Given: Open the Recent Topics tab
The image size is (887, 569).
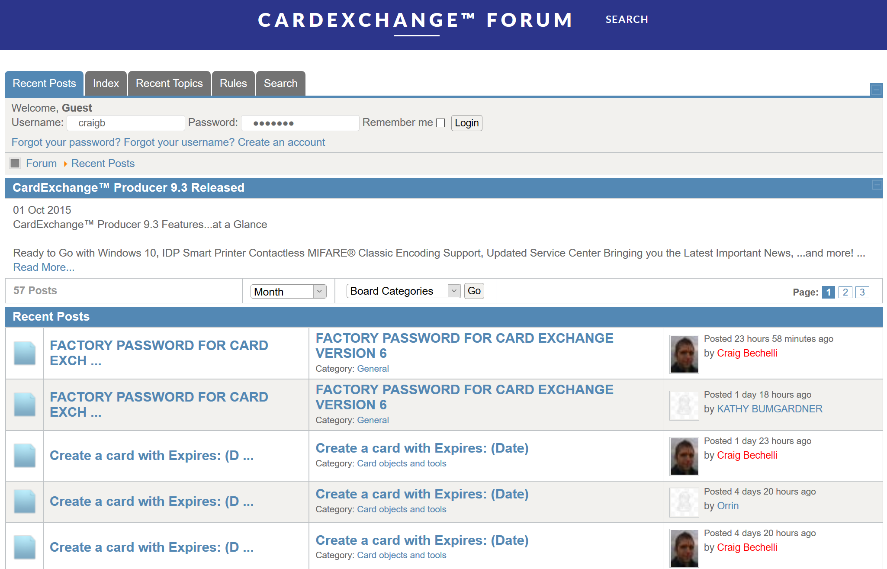Looking at the screenshot, I should (x=169, y=84).
